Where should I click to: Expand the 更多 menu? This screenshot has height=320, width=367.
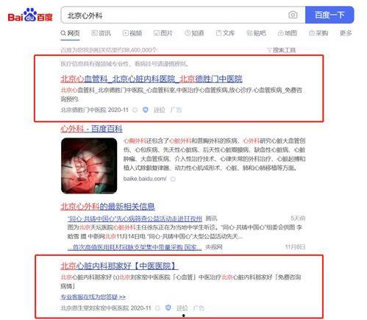346,33
